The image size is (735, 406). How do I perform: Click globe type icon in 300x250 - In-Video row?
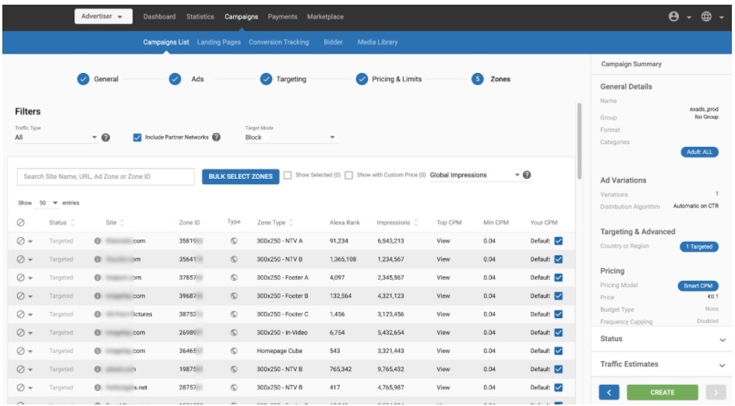point(234,333)
